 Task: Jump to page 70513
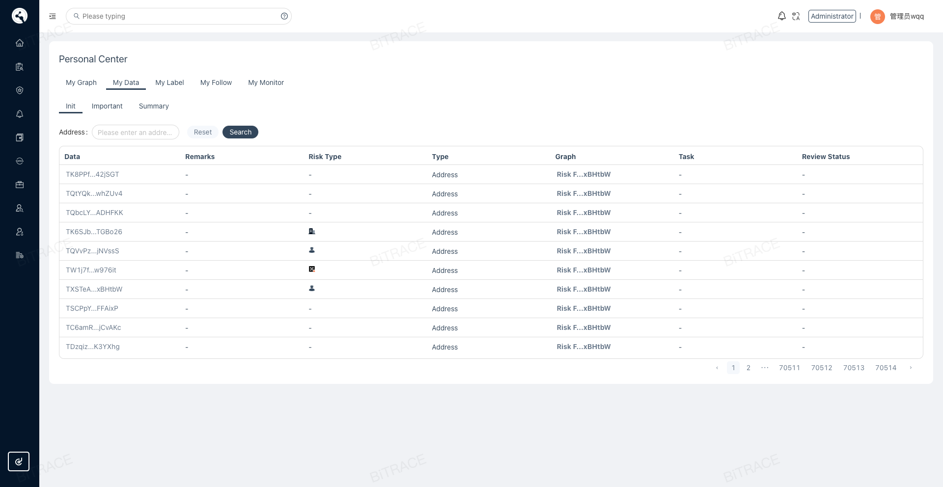pyautogui.click(x=854, y=368)
